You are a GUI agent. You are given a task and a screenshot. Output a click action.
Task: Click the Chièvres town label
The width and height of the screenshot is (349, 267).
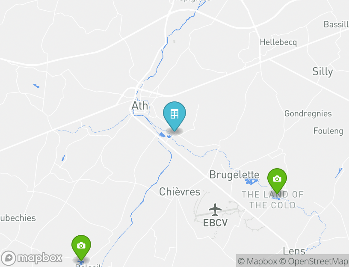click(180, 192)
